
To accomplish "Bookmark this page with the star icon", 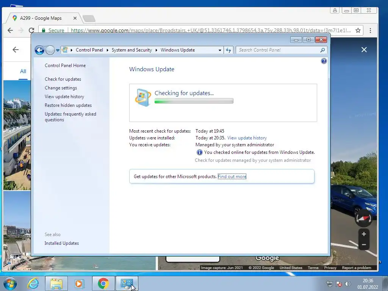I will click(358, 30).
